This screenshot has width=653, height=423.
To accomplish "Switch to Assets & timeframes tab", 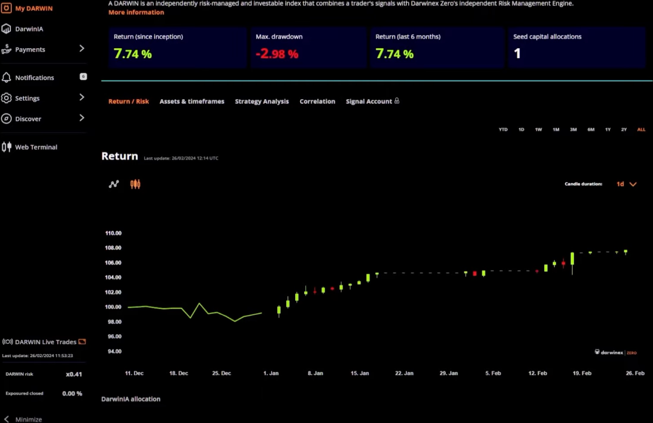I will [192, 101].
